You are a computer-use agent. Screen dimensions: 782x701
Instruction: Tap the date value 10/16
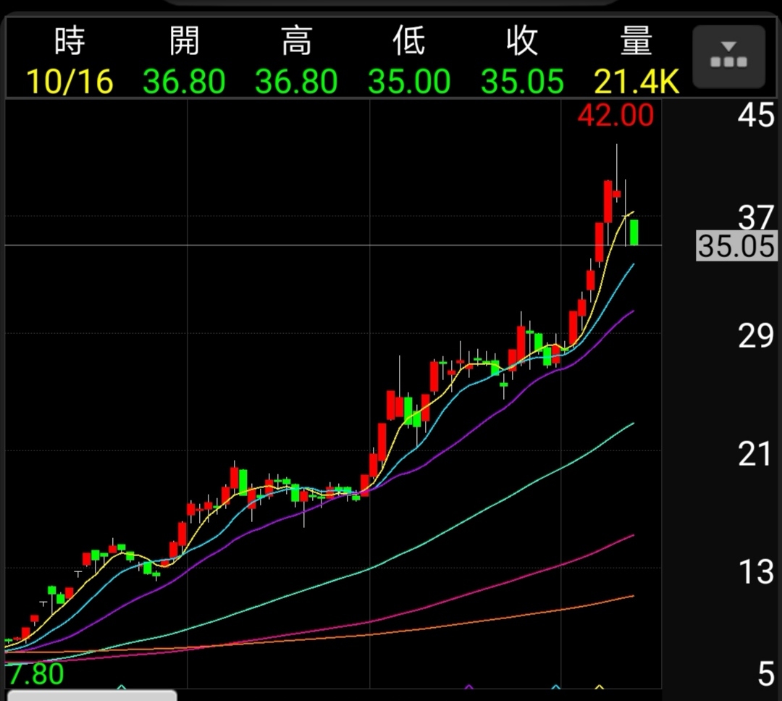pyautogui.click(x=70, y=82)
